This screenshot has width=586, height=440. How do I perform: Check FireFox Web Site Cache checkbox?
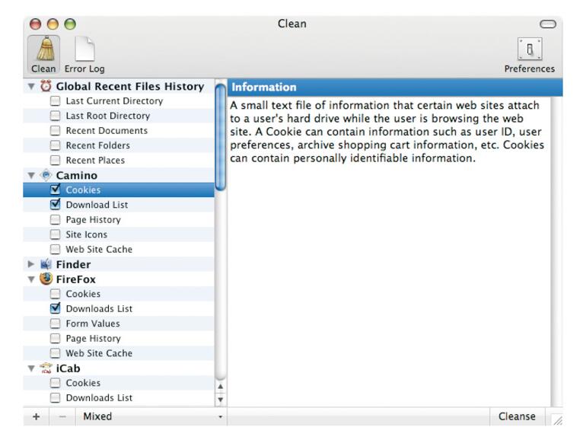click(x=55, y=353)
